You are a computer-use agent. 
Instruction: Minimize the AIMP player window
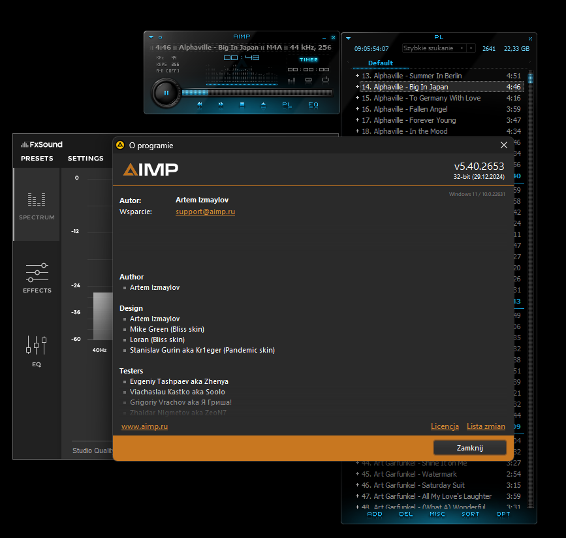324,38
